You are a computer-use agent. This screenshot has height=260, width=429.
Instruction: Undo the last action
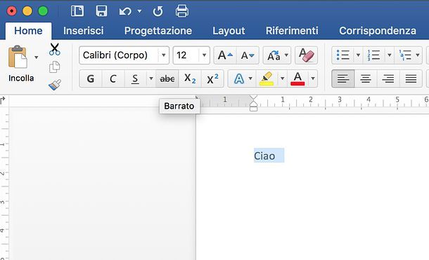(x=125, y=11)
